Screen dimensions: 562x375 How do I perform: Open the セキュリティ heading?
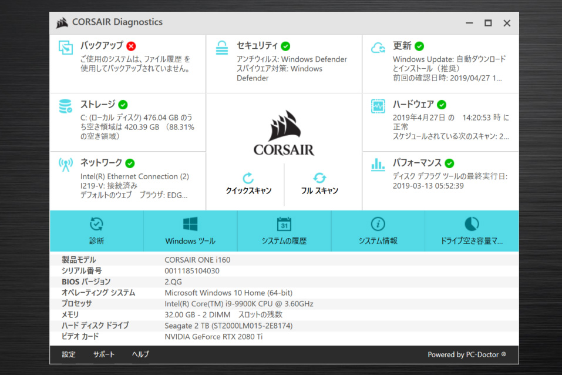coord(257,46)
